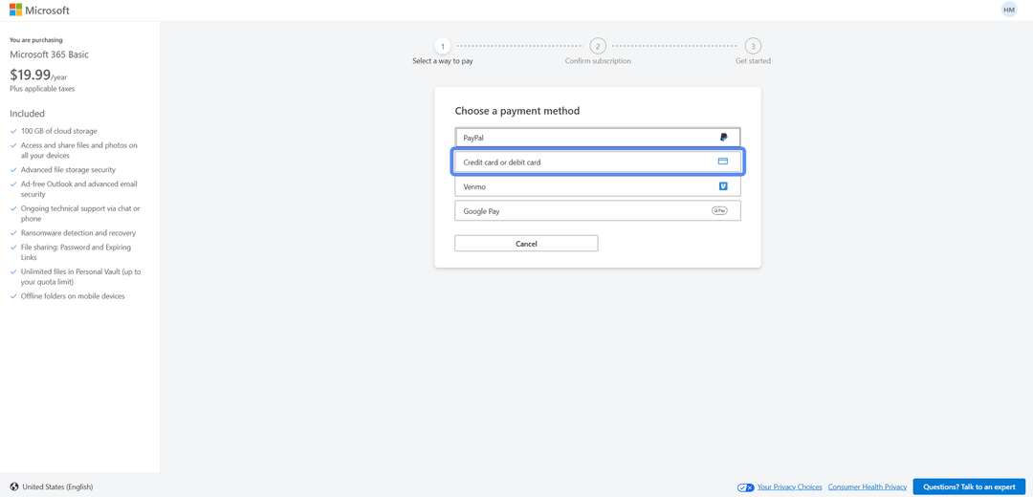Select PayPal as payment method

598,138
